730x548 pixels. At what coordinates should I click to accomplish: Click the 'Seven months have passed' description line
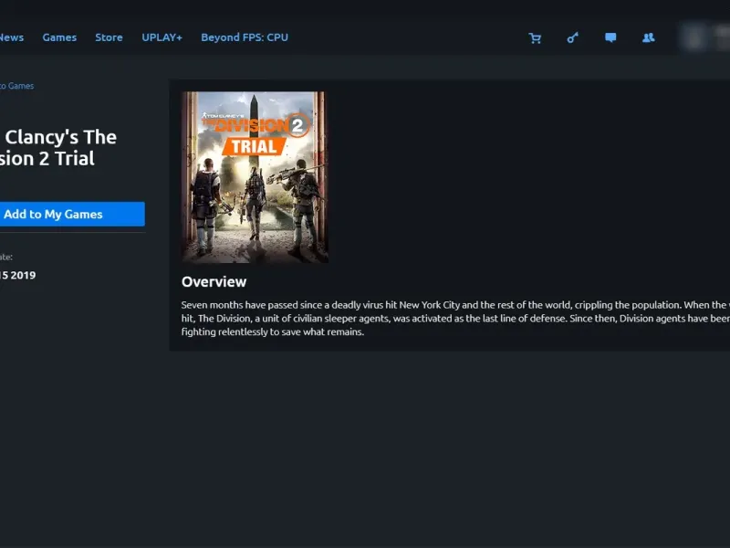455,305
